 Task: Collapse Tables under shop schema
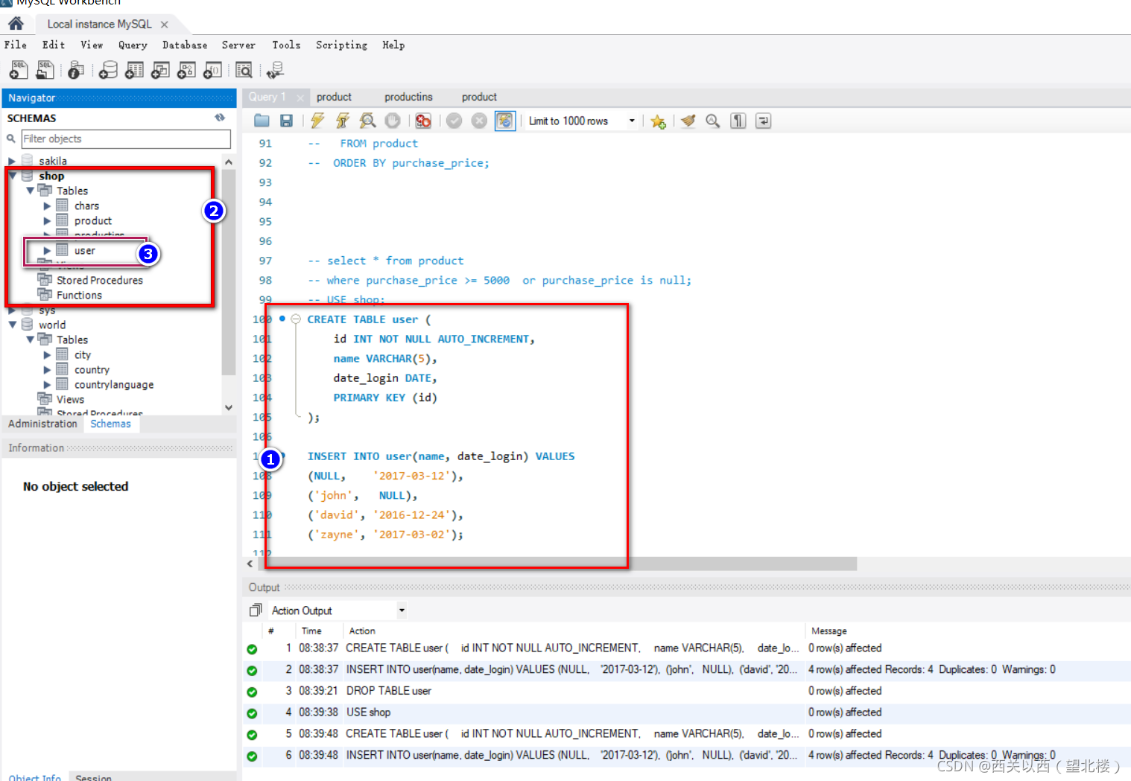[x=30, y=191]
